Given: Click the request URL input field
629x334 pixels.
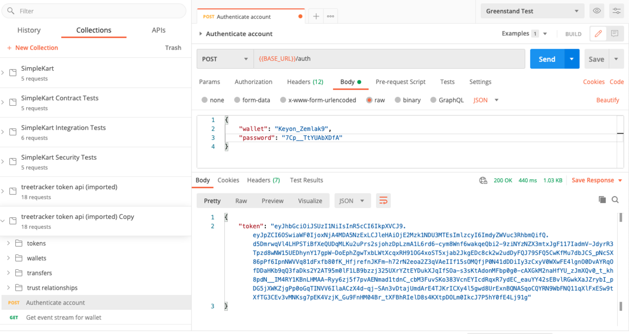Looking at the screenshot, I should tap(389, 59).
